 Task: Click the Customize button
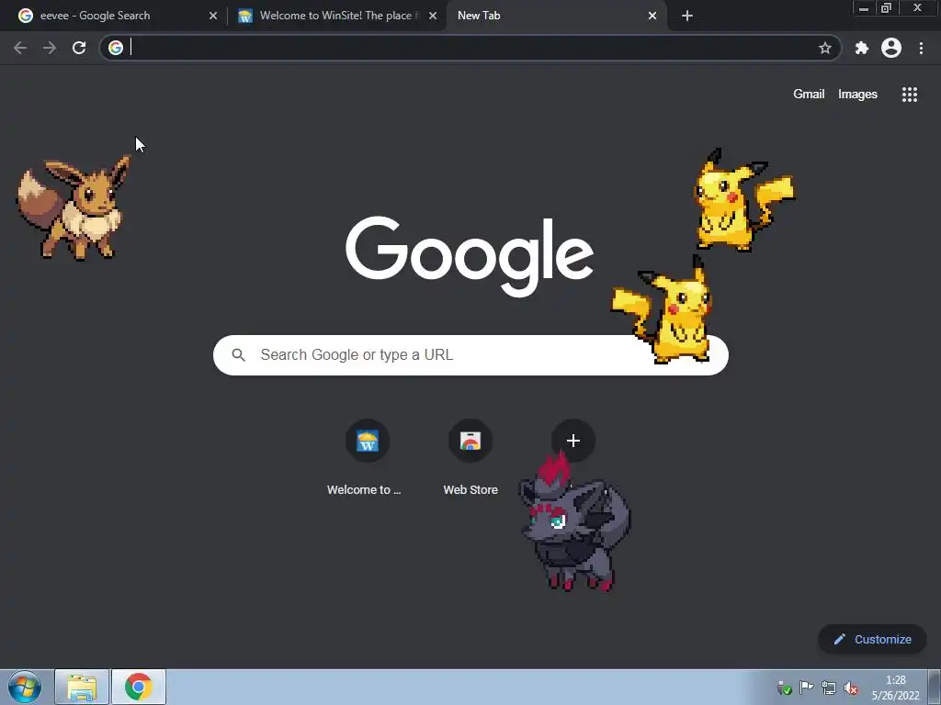click(x=872, y=640)
